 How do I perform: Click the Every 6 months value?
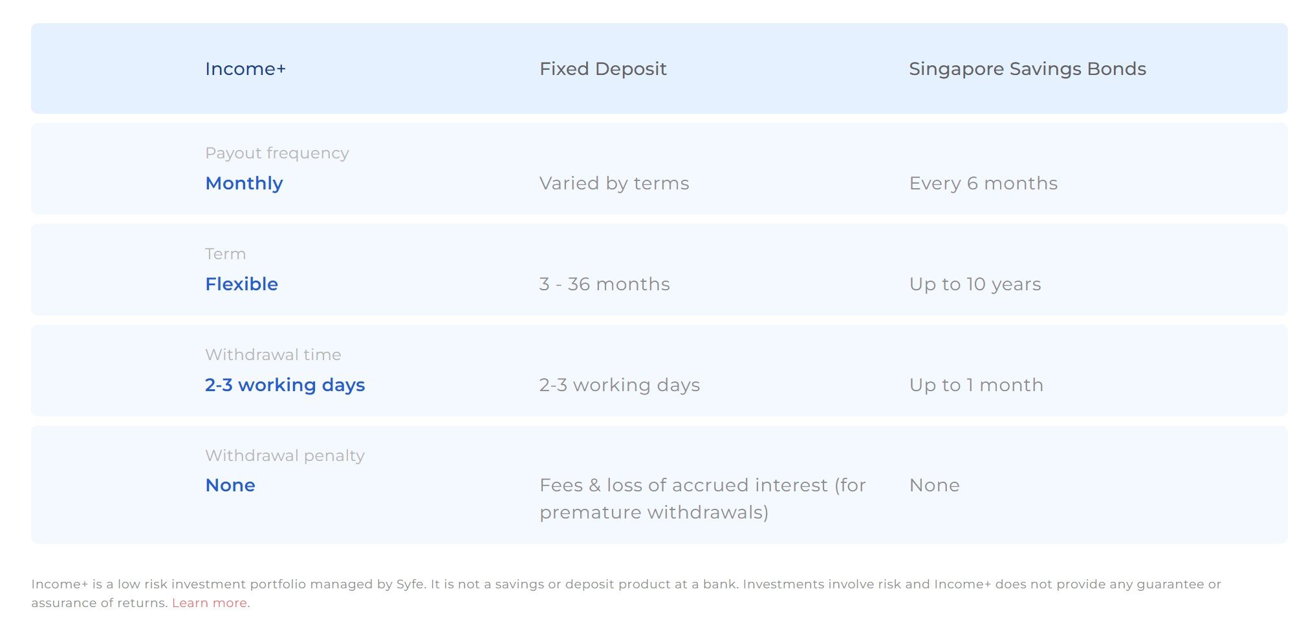tap(983, 184)
